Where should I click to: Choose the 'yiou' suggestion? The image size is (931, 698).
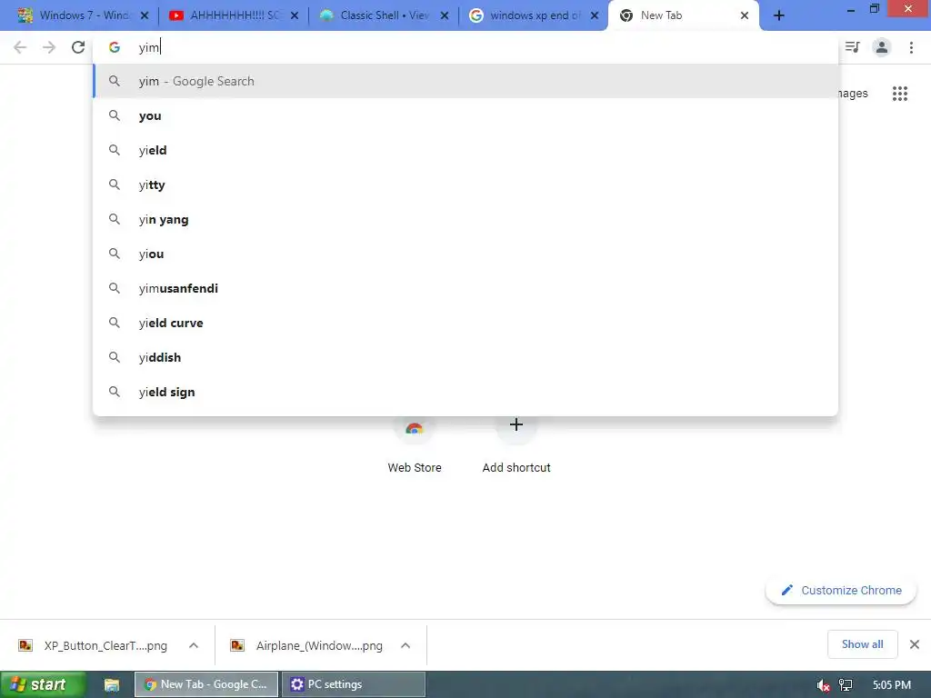click(465, 254)
